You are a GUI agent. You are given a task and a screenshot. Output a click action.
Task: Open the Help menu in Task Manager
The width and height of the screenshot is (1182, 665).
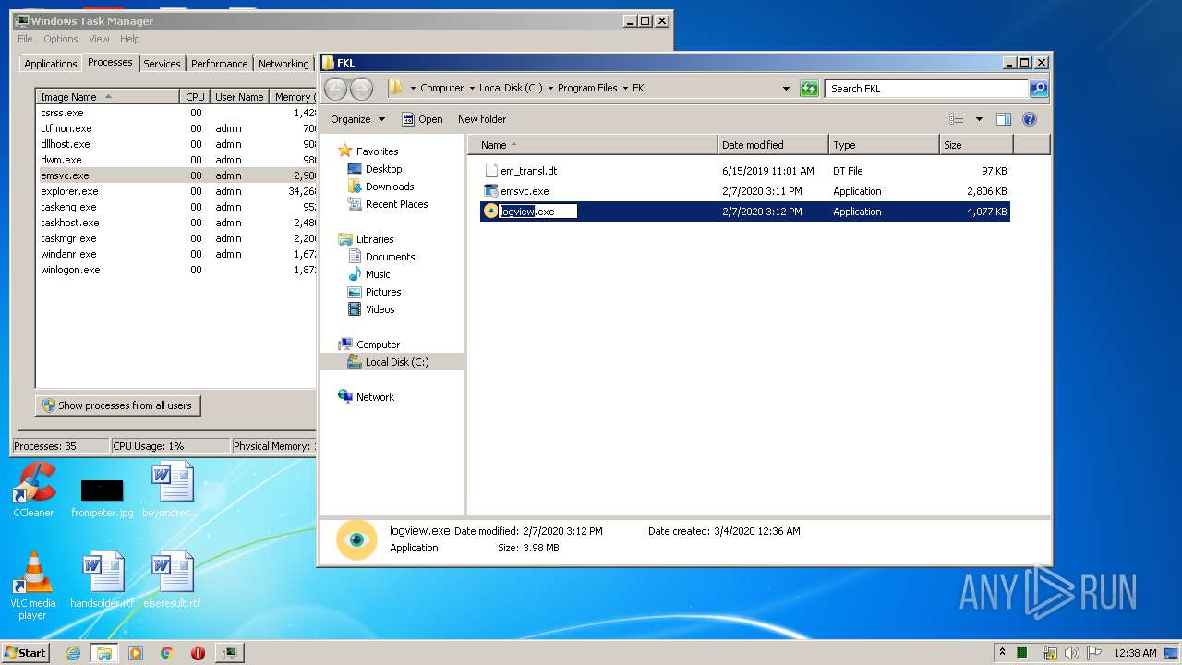coord(130,39)
